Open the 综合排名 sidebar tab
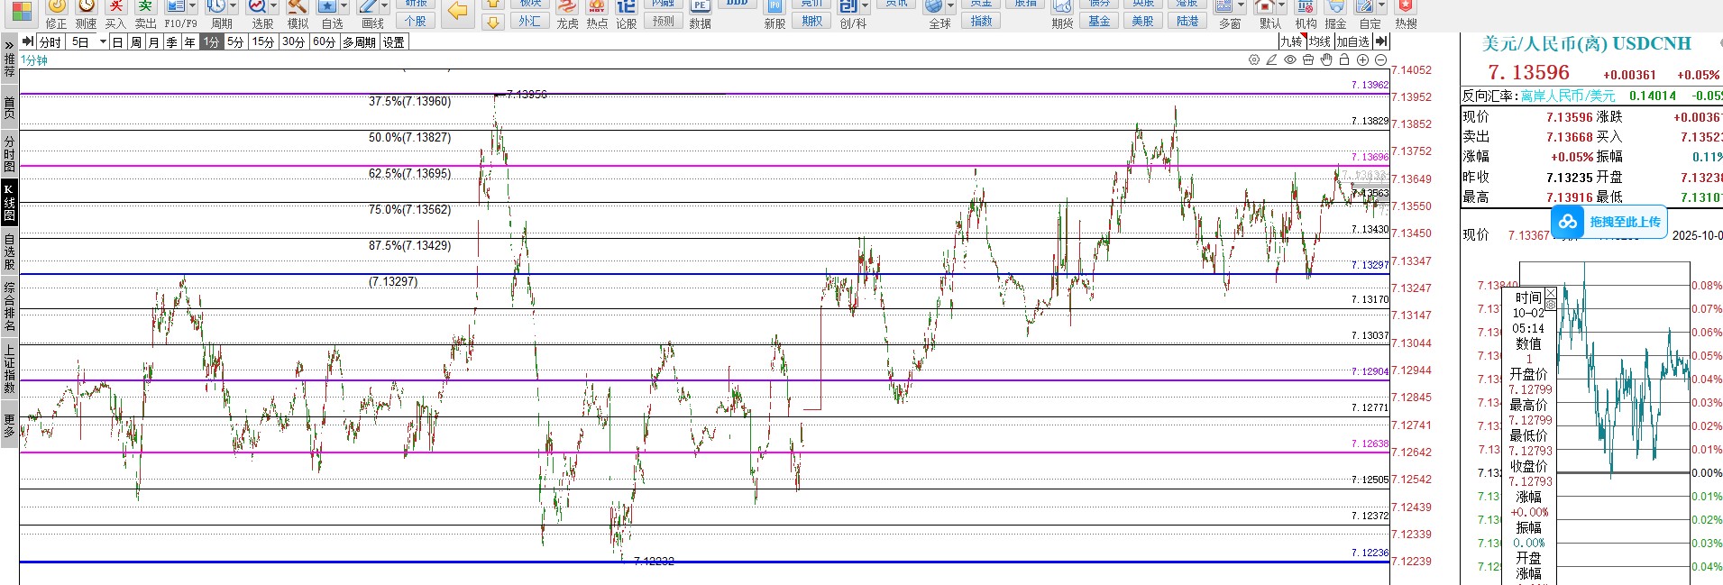Screen dimensions: 1723x585 pyautogui.click(x=9, y=306)
